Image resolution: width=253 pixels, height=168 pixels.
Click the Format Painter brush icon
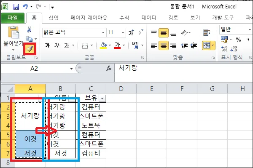point(30,49)
